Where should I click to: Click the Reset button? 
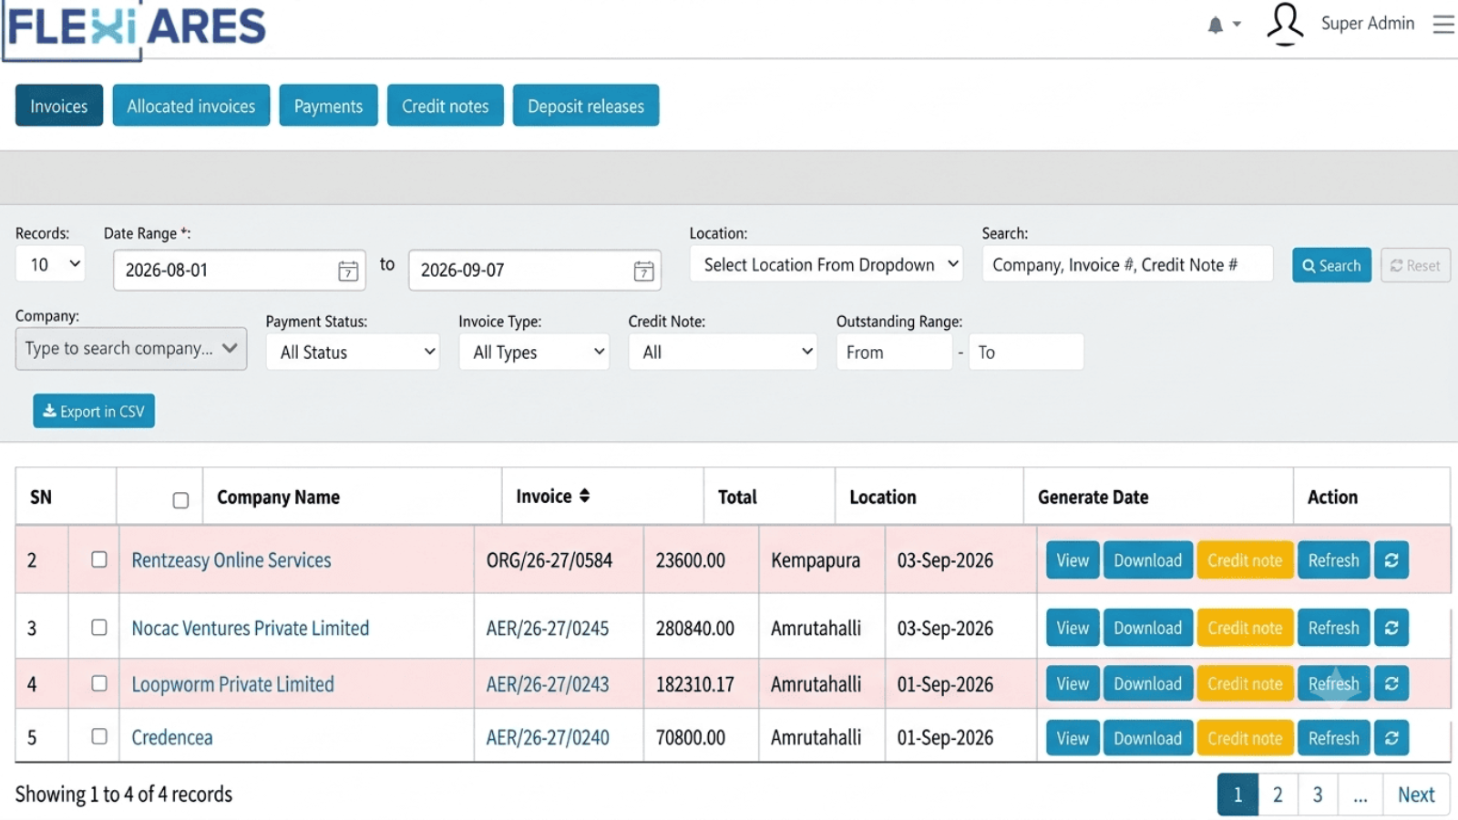point(1415,265)
